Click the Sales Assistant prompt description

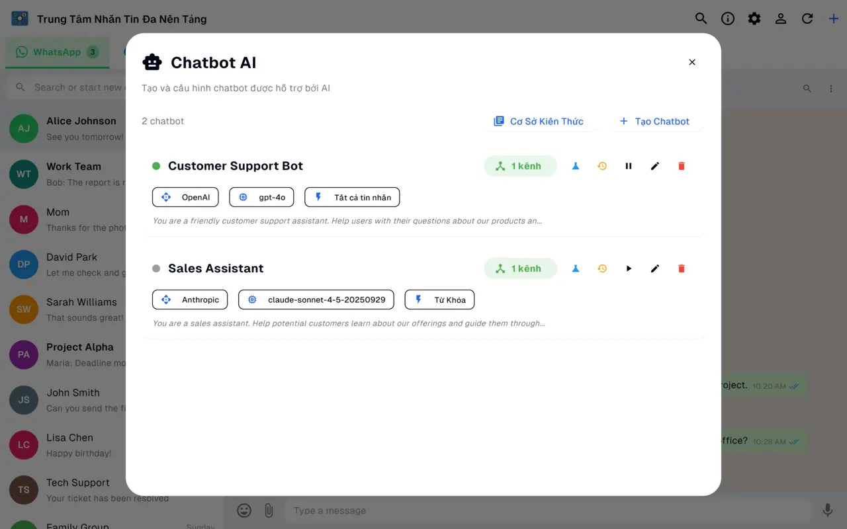349,323
